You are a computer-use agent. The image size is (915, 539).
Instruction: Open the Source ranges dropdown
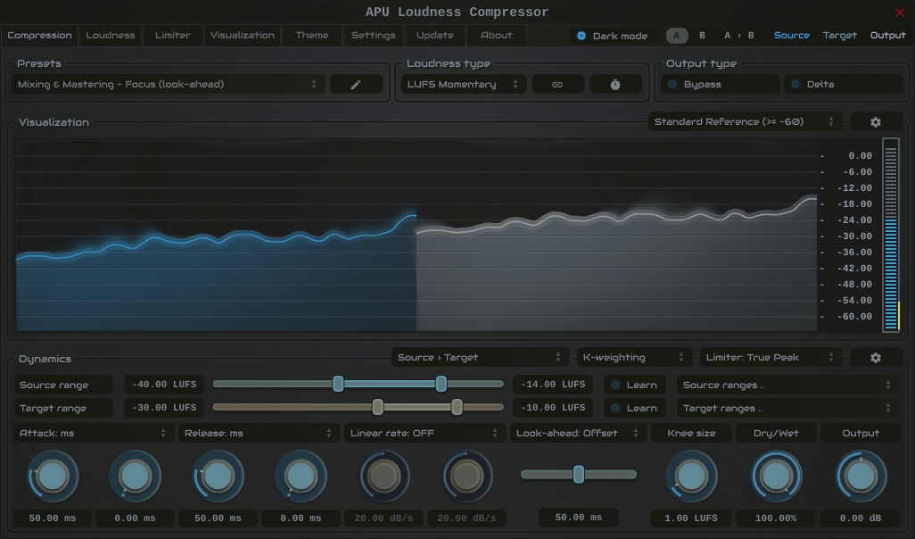(x=787, y=385)
